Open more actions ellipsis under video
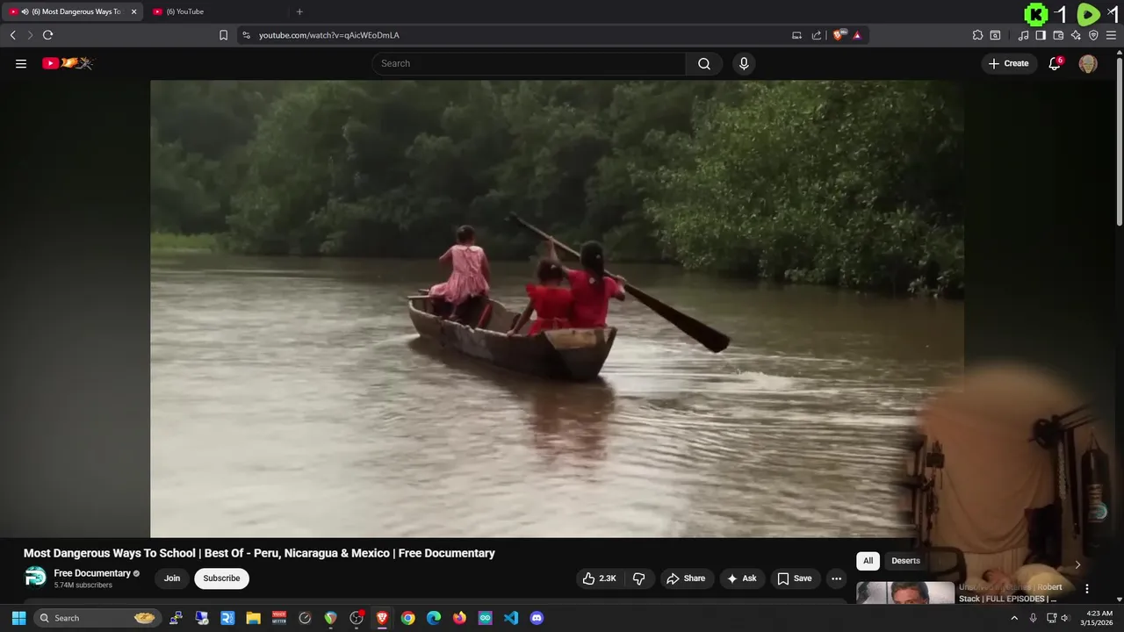 [837, 578]
